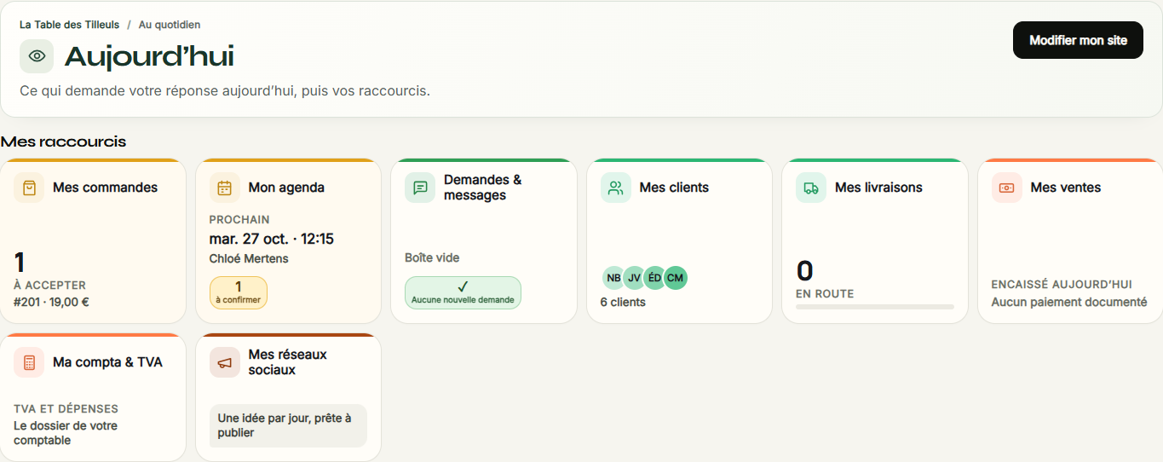Click the 'mar. 27 oct. · 12:15' appointment
The height and width of the screenshot is (462, 1163).
tap(272, 239)
